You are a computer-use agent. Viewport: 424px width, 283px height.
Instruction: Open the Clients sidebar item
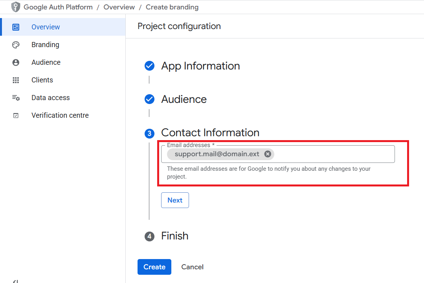pos(63,80)
